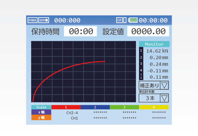Image resolution: width=198 pixels, height=136 pixels.
Task: Click the 2-4 combined value 0.11 mm
Action: click(x=159, y=77)
